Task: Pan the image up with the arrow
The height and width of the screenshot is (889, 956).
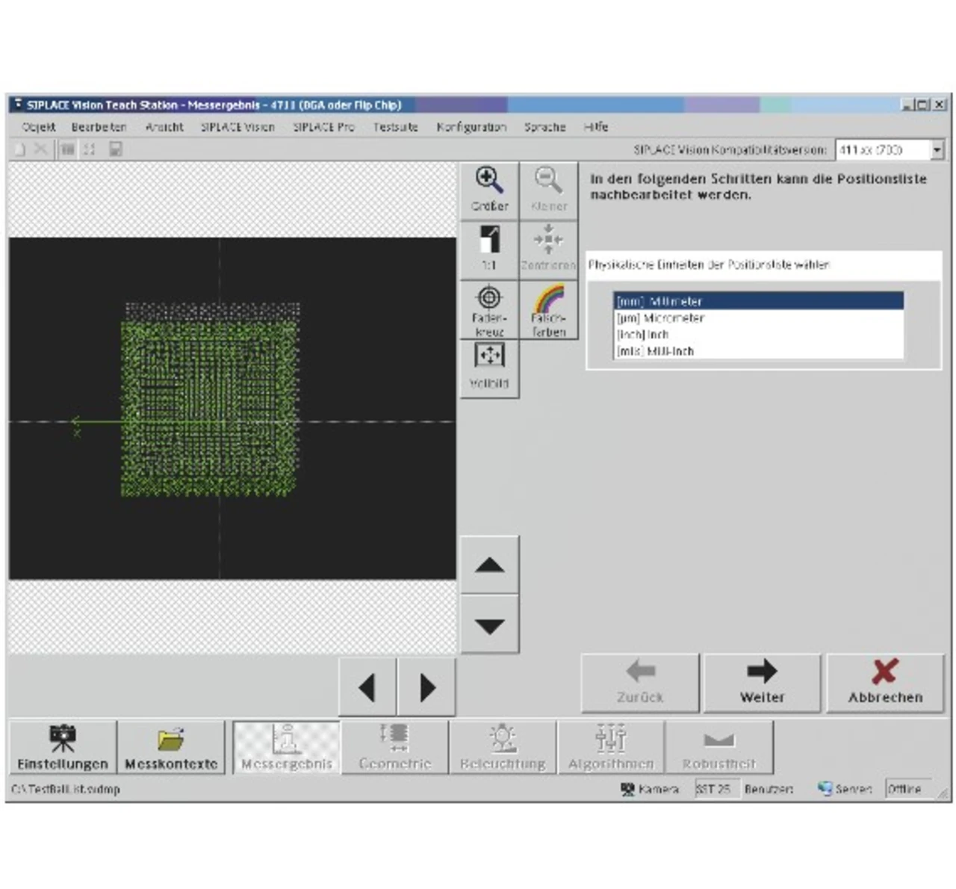Action: [489, 566]
